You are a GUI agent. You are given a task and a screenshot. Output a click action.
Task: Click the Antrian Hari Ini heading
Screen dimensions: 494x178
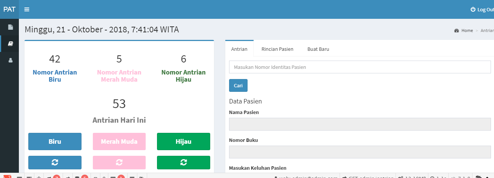(119, 120)
